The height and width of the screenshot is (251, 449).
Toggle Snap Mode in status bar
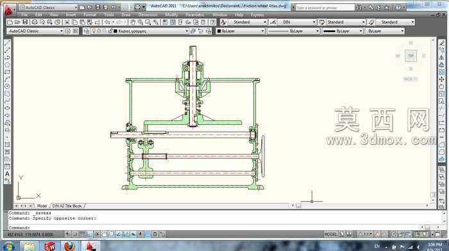tap(75, 234)
